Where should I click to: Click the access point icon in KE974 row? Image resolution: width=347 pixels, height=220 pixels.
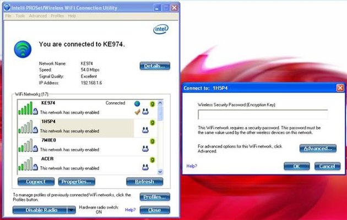145,112
